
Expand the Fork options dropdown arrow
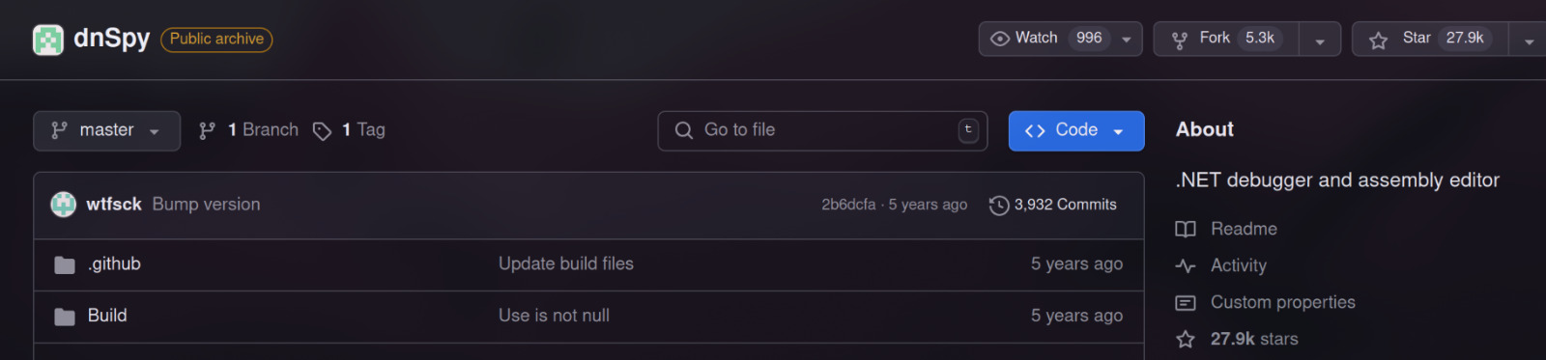1320,40
